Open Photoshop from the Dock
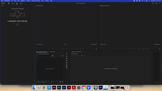Viewport: 162px width, 91px height. 59,88
